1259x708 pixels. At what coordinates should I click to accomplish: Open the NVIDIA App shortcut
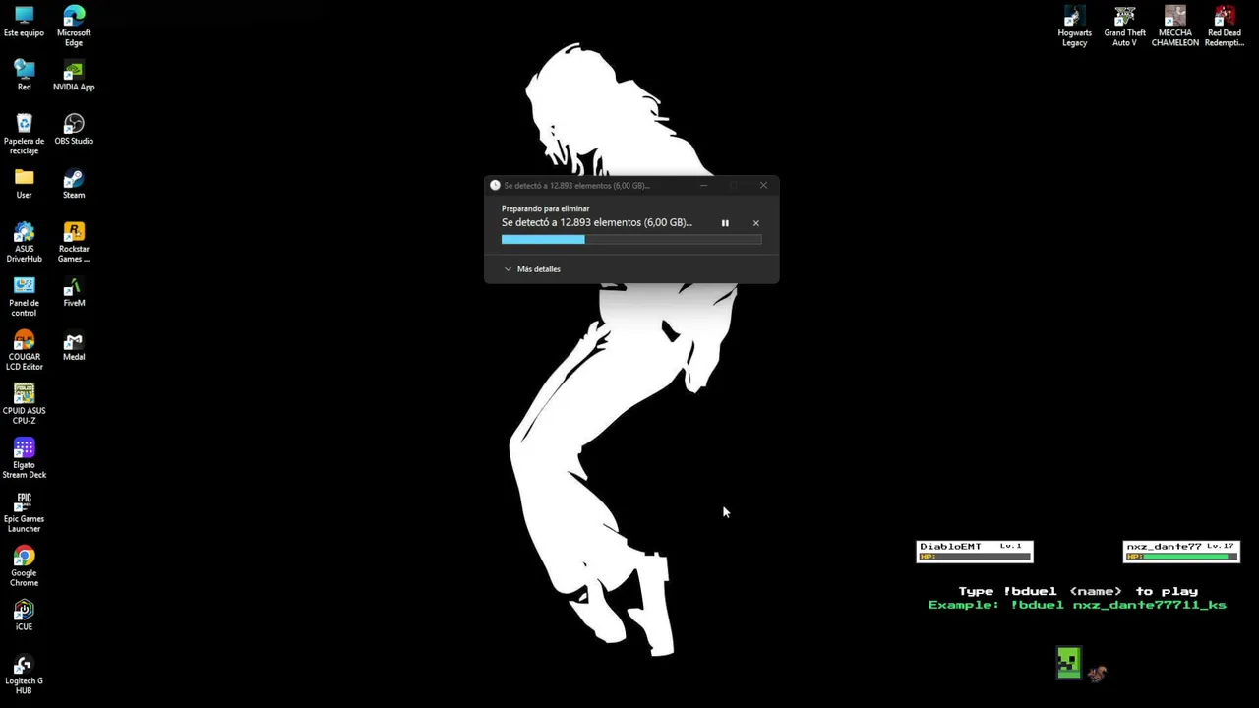click(x=74, y=75)
